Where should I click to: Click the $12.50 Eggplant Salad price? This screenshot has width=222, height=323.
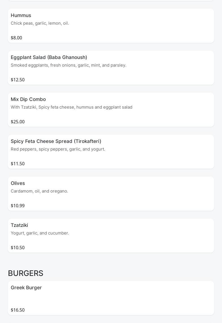(18, 80)
